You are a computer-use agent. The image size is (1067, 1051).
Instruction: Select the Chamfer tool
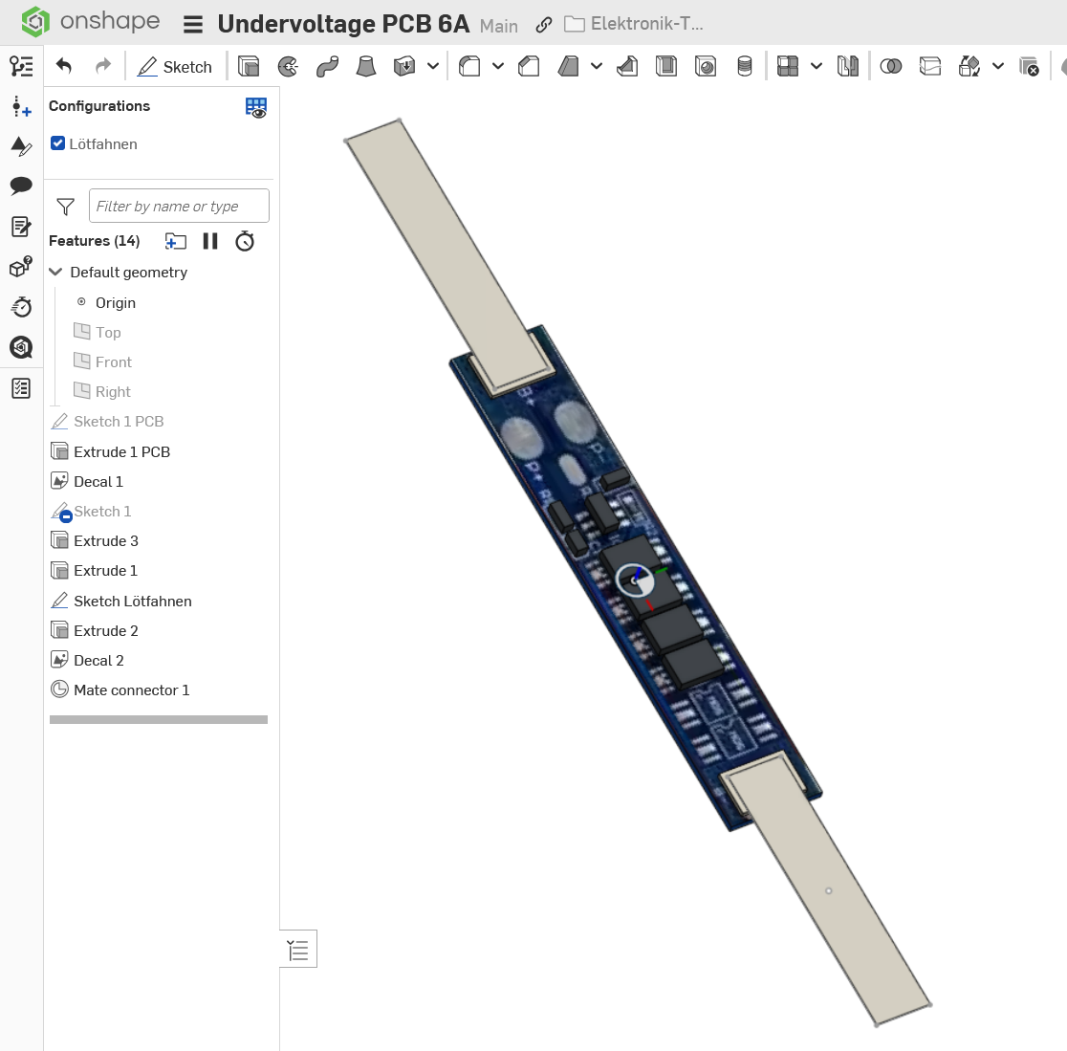(529, 67)
